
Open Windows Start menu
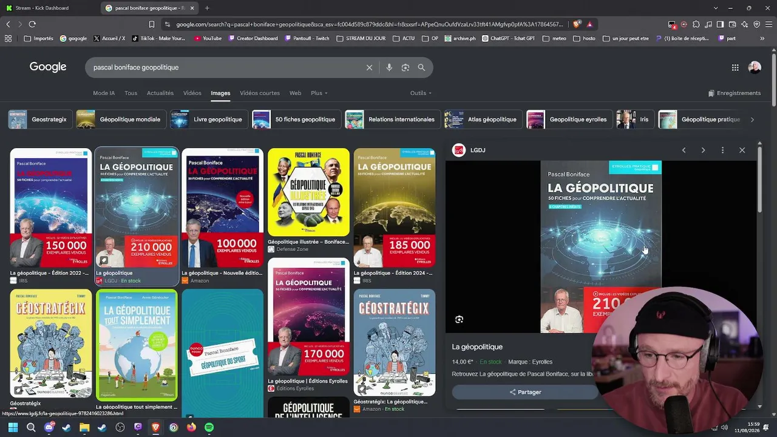[x=13, y=427]
